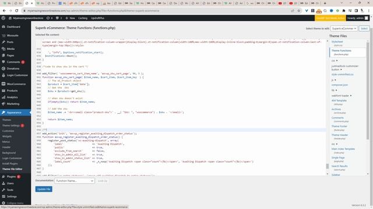The width and height of the screenshot is (373, 209).
Task: Open new browser tab with plus
Action: (325, 3)
